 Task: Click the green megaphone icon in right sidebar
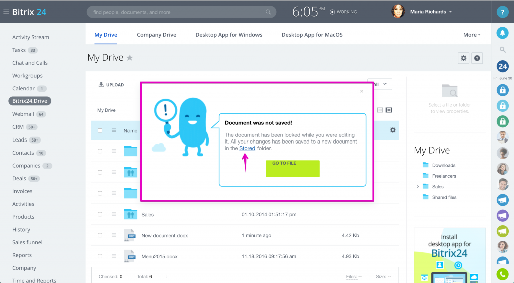(x=502, y=231)
